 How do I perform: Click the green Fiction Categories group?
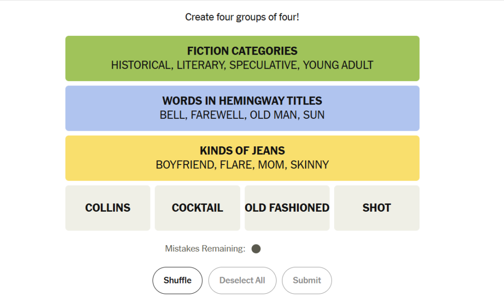pos(242,58)
